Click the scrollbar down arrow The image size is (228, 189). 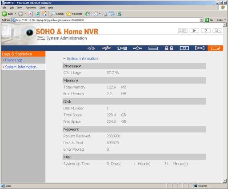point(225,181)
